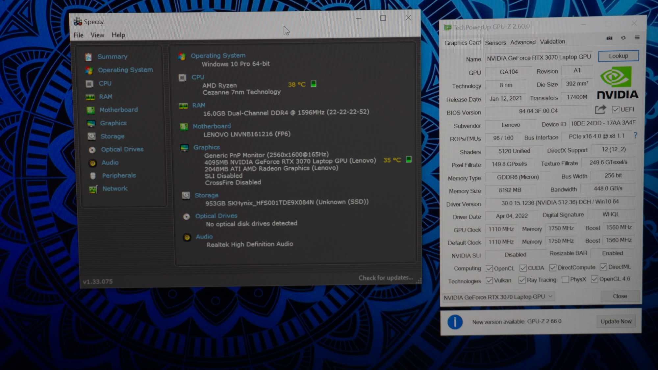Toggle the CUDA checkbox
The image size is (658, 370).
[523, 268]
